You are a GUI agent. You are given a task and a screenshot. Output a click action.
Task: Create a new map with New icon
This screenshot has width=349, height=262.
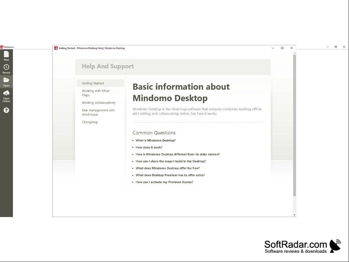(6, 56)
